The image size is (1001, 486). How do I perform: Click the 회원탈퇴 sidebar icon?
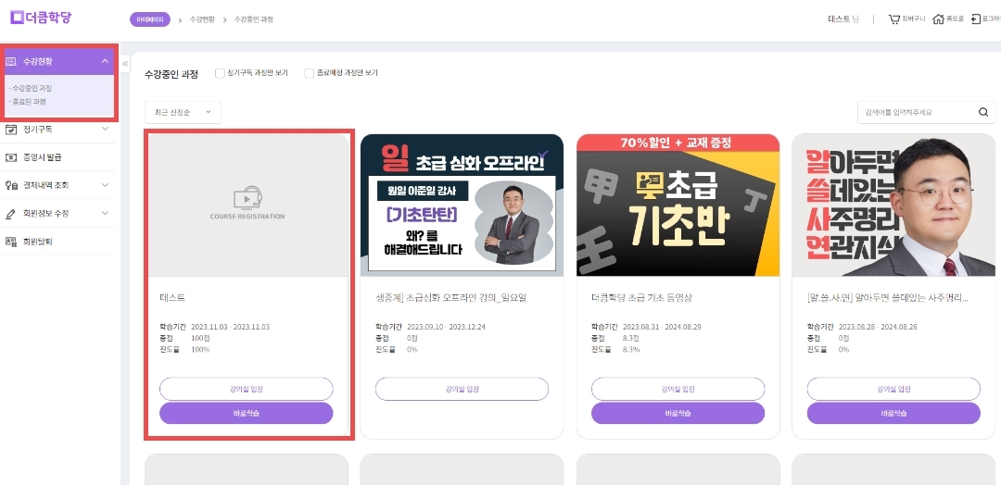(11, 242)
